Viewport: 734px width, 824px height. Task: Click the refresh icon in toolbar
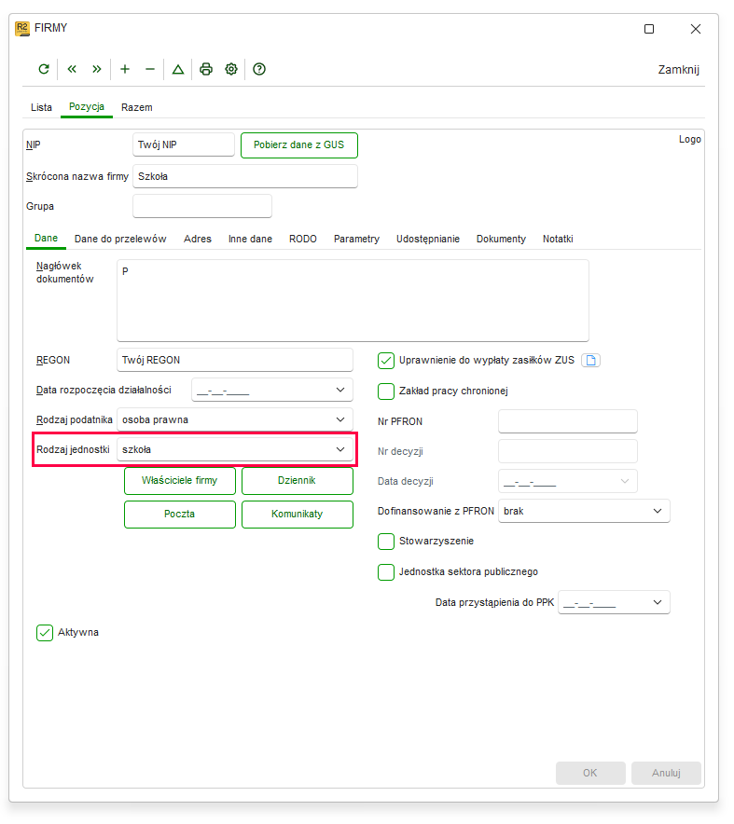(44, 69)
